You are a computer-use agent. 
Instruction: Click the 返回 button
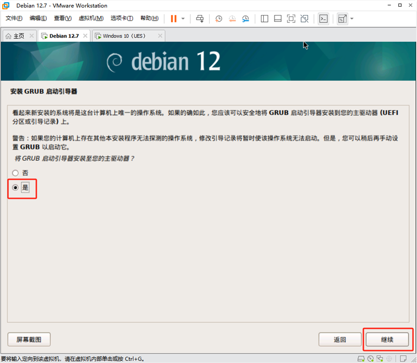pos(340,340)
